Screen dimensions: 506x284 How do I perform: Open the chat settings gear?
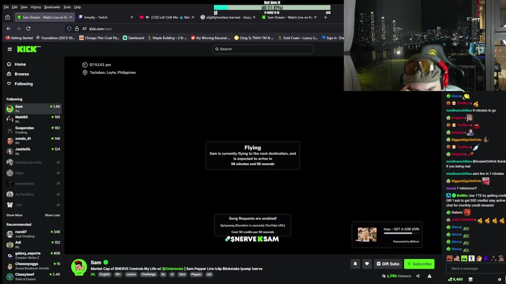click(x=499, y=279)
